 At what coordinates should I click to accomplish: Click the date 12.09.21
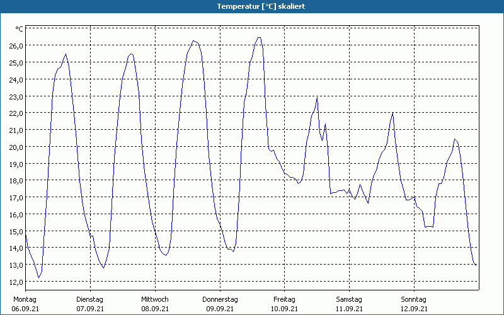(x=414, y=309)
